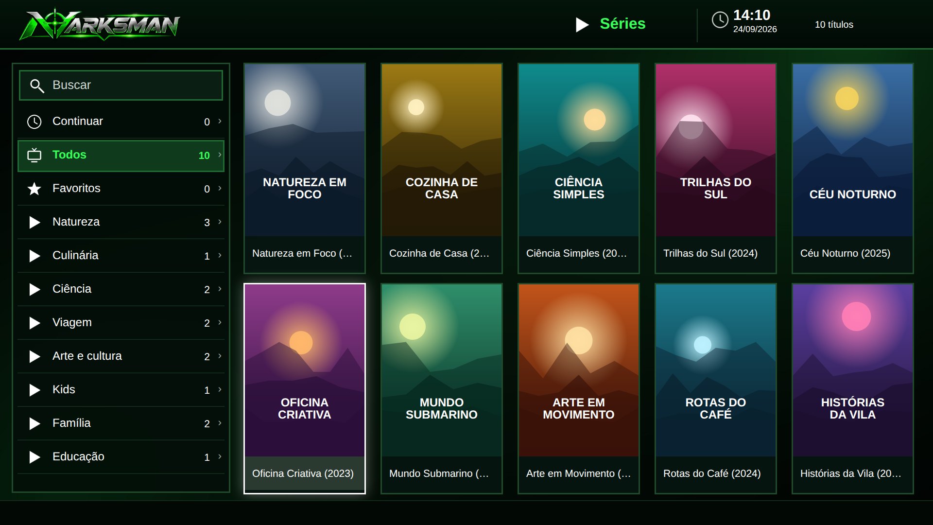Open the Família category
933x525 pixels.
click(x=121, y=423)
